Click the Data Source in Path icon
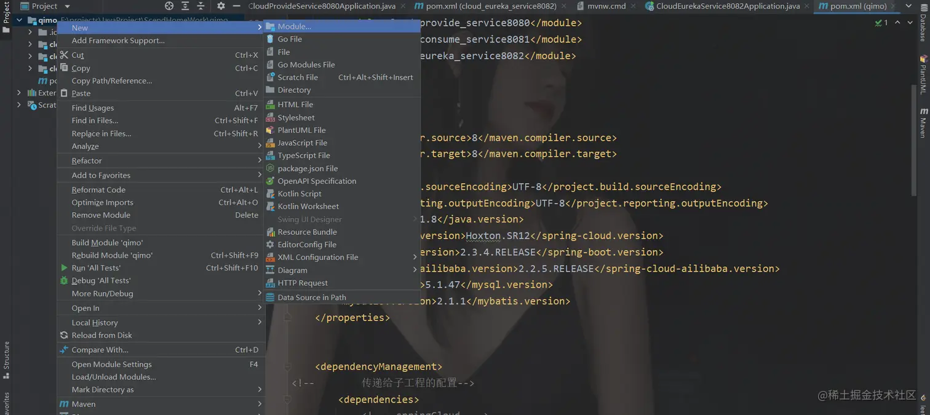930x415 pixels. pyautogui.click(x=270, y=298)
